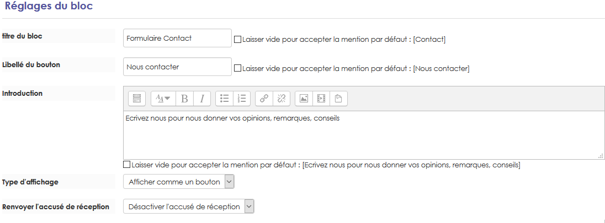This screenshot has height=223, width=605.
Task: Open the paragraph styles menu
Action: click(x=163, y=99)
